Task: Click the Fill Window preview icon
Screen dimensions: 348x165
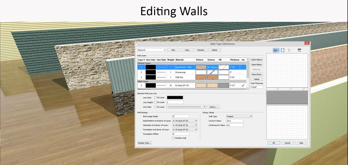Action: point(283,50)
